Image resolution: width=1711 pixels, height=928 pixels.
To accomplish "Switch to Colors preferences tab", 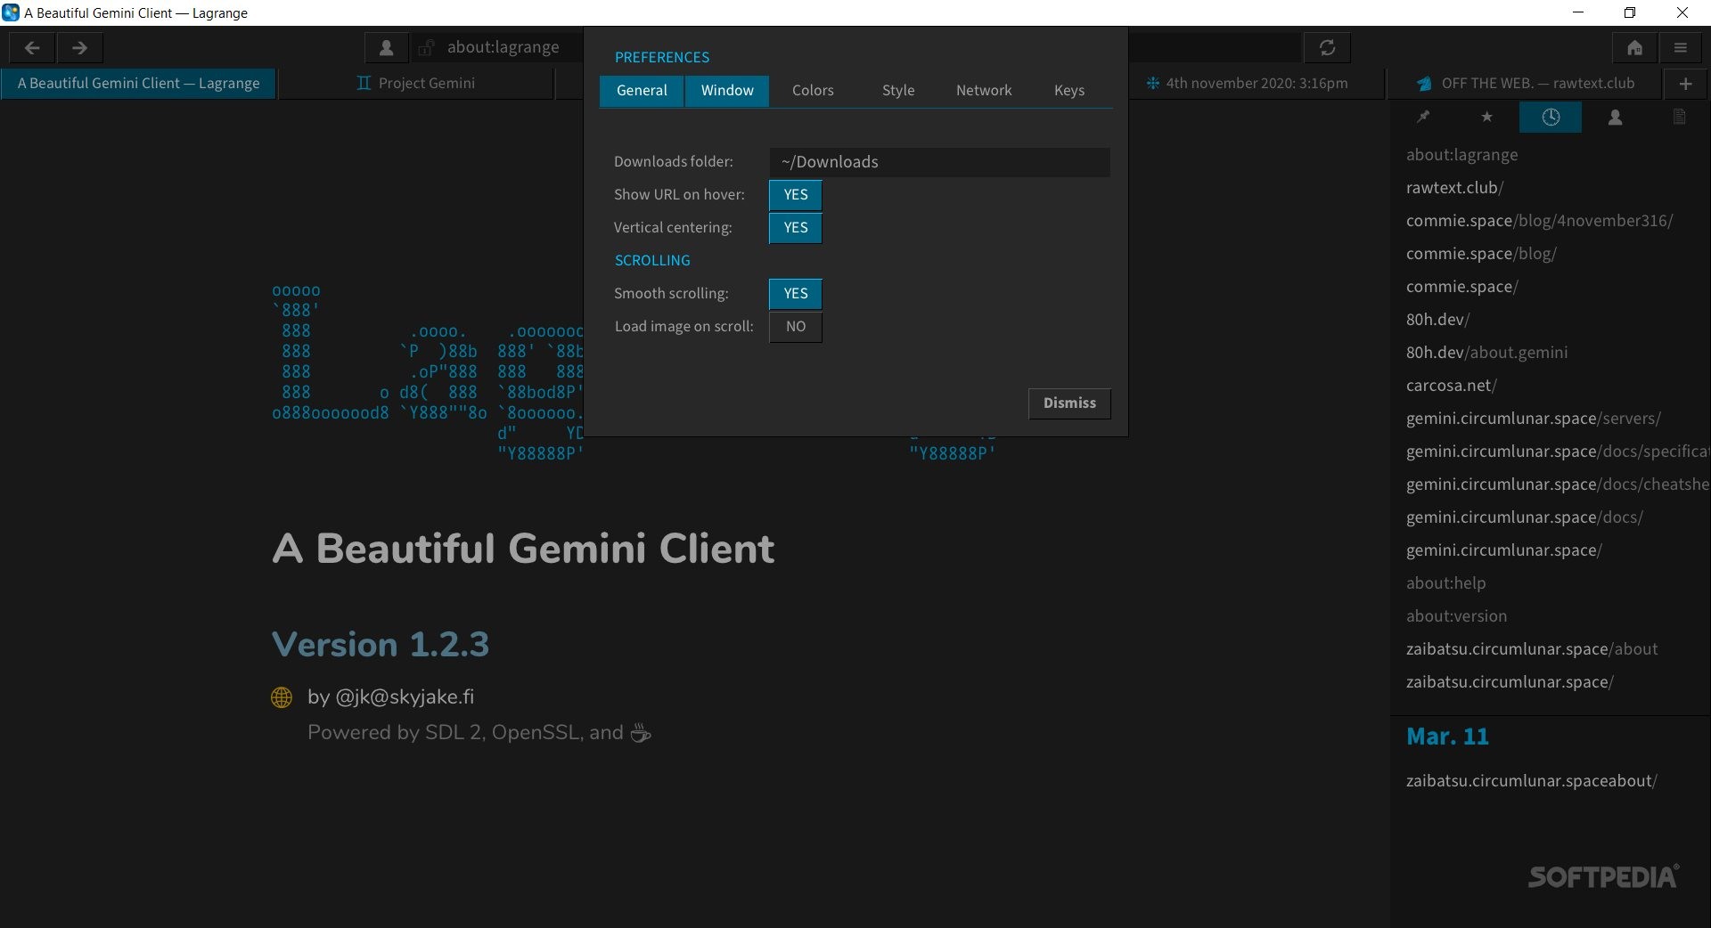I will pos(813,91).
